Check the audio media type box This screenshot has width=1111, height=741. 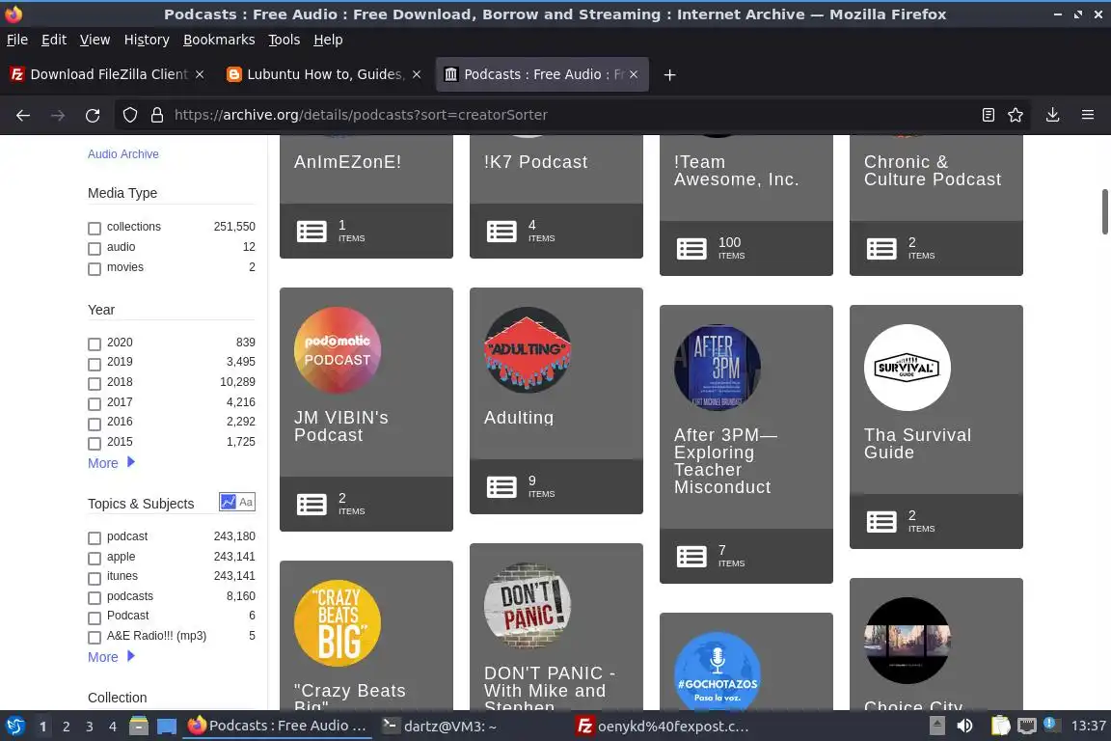(95, 248)
